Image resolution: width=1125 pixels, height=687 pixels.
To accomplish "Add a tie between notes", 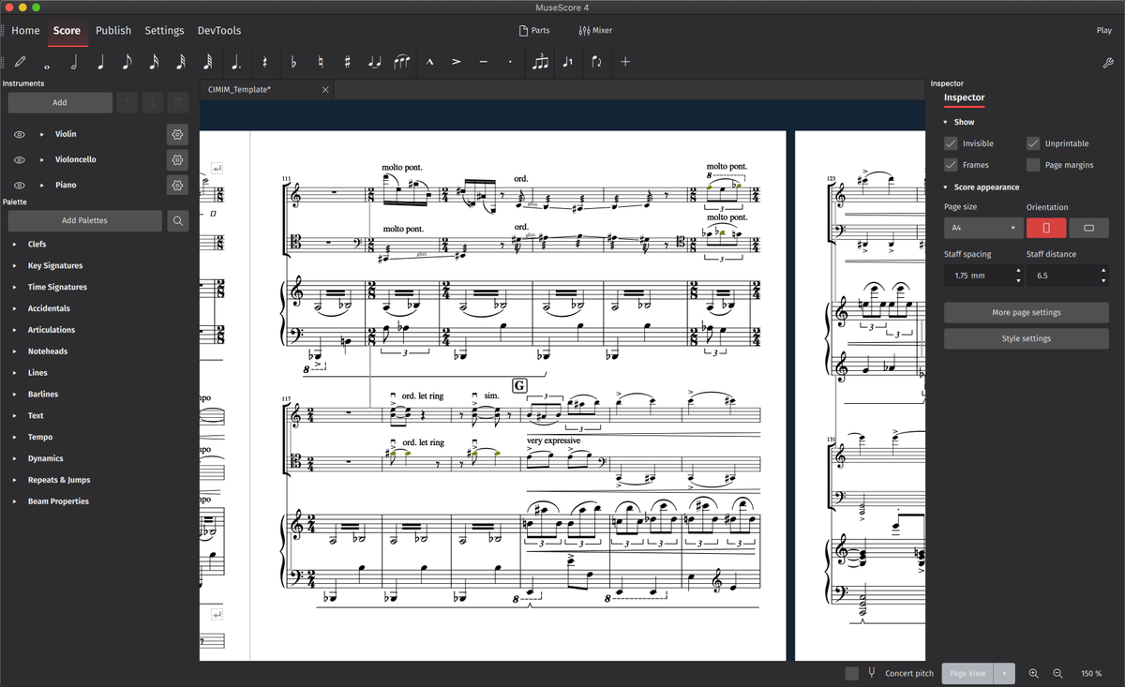I will point(375,62).
